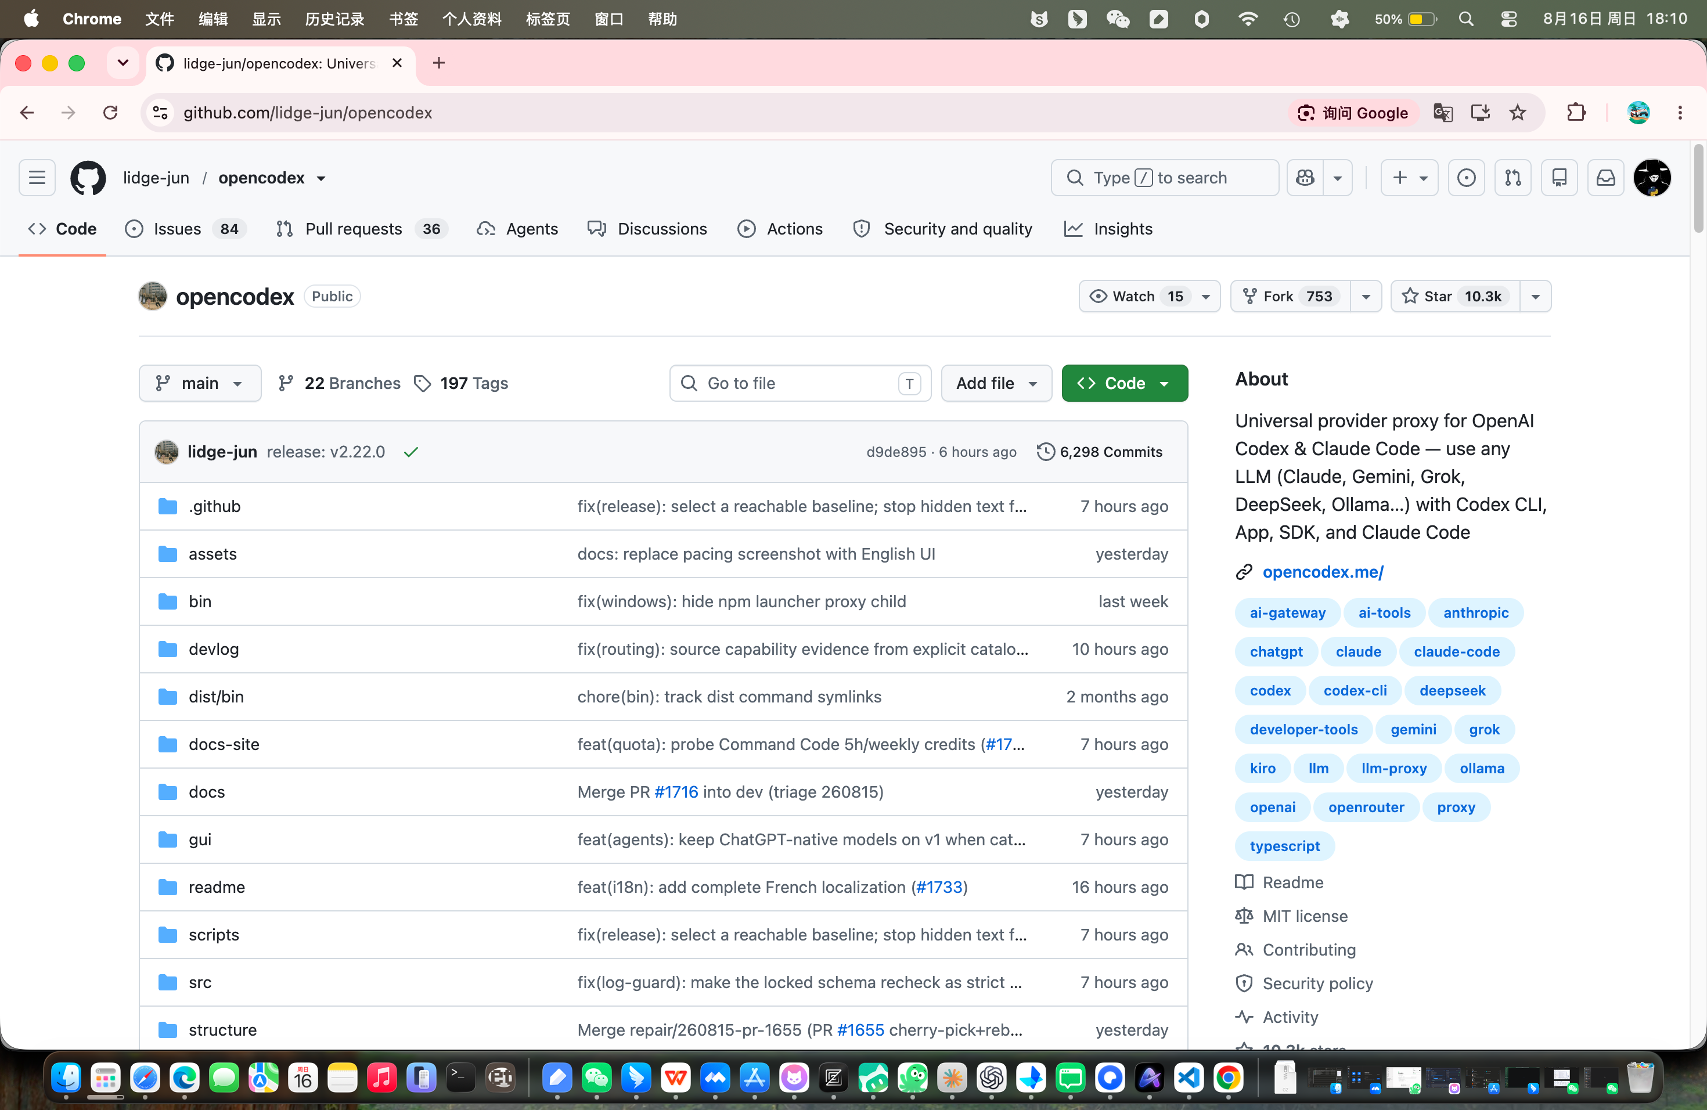Viewport: 1707px width, 1110px height.
Task: Open the repositories icon in header
Action: pyautogui.click(x=1560, y=178)
